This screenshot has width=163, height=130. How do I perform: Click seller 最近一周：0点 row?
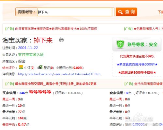120,99
